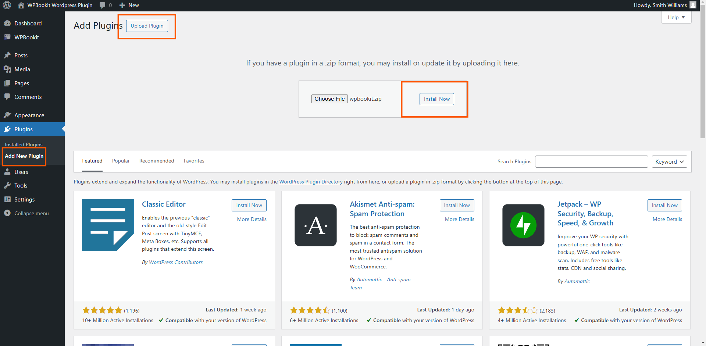
Task: Click the Choose File button
Action: (x=329, y=99)
